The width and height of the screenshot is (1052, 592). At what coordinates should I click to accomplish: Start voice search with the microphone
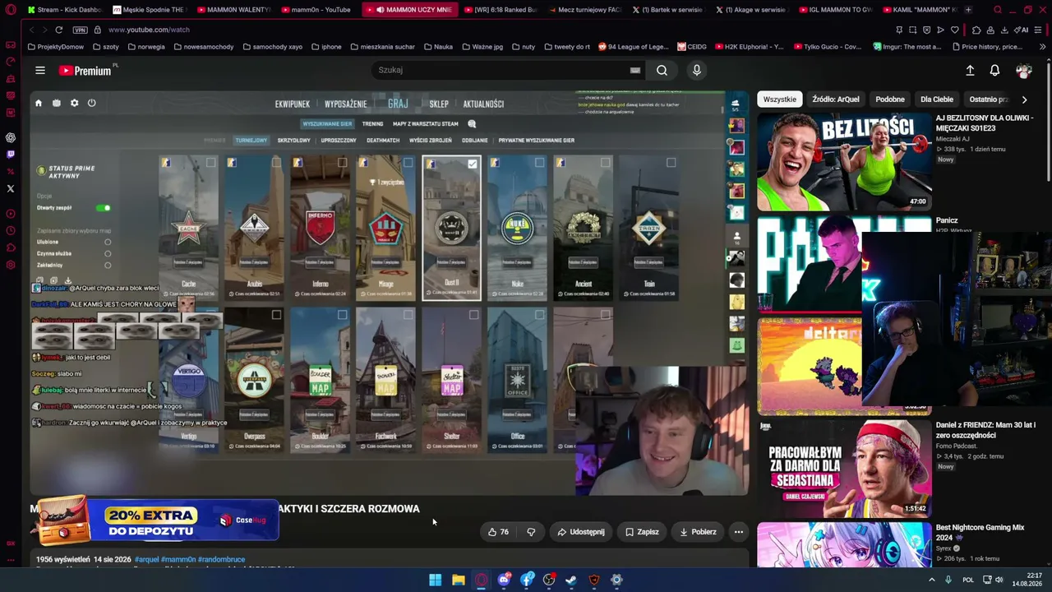point(697,71)
